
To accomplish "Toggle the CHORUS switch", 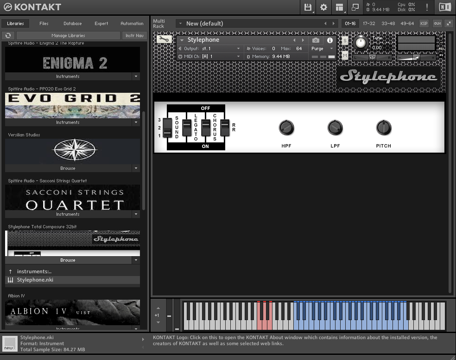I will tap(206, 128).
